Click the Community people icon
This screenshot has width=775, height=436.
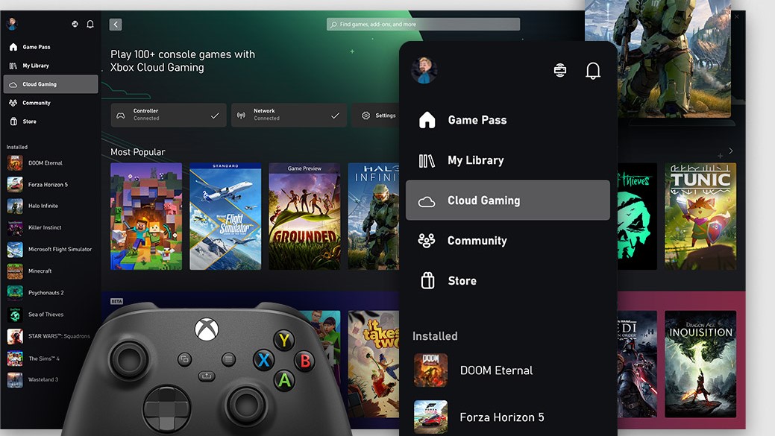pos(426,240)
